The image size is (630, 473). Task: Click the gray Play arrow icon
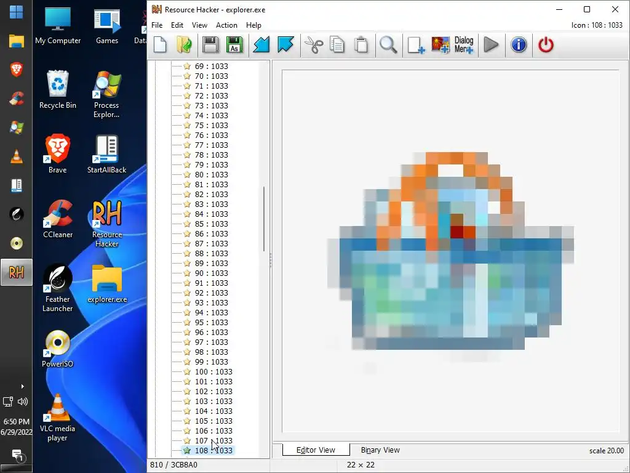click(490, 44)
